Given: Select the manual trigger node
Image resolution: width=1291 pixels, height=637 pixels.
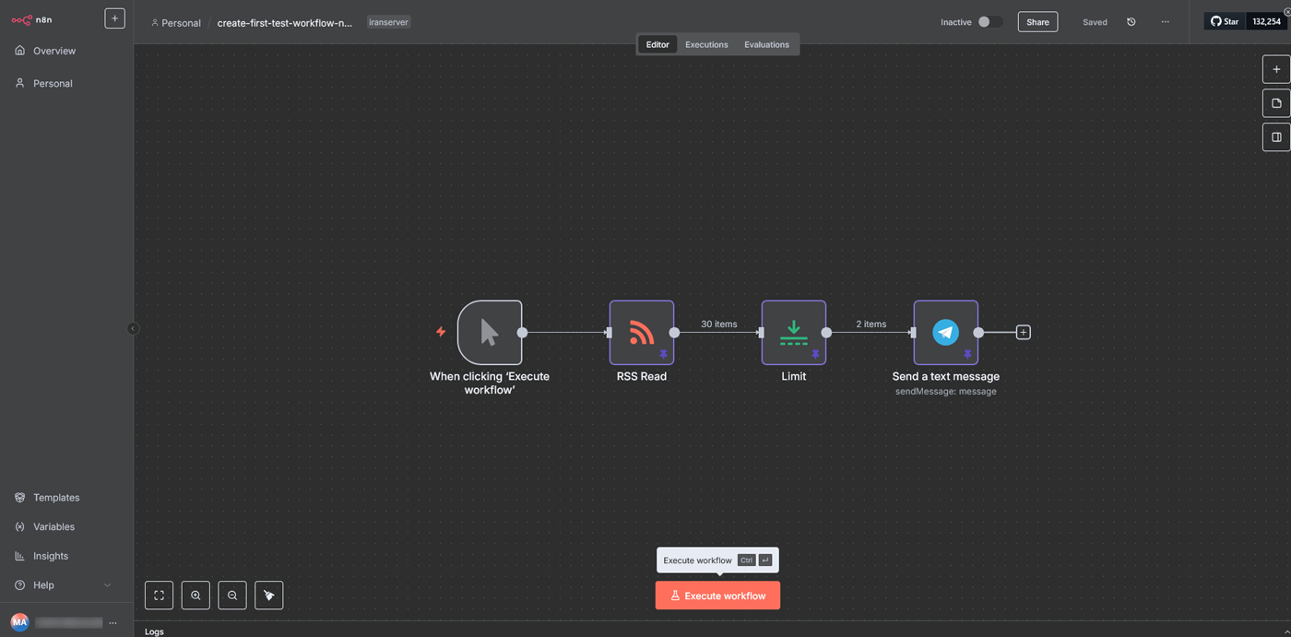Looking at the screenshot, I should 489,332.
